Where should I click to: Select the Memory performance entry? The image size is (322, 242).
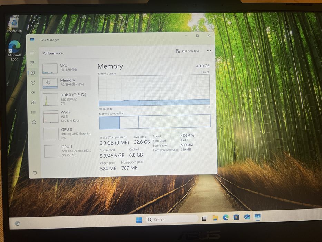point(66,83)
